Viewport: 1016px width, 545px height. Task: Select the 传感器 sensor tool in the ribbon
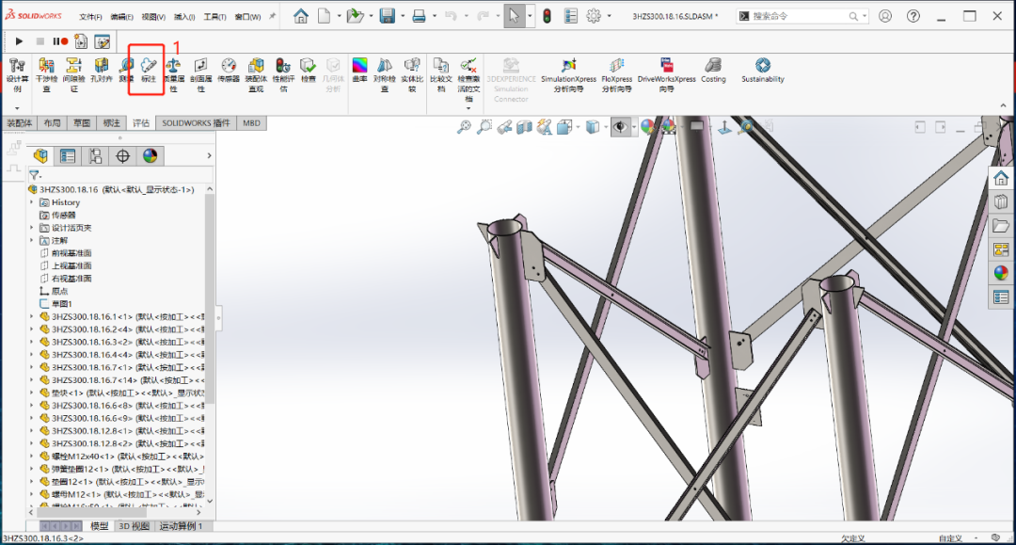pos(229,70)
